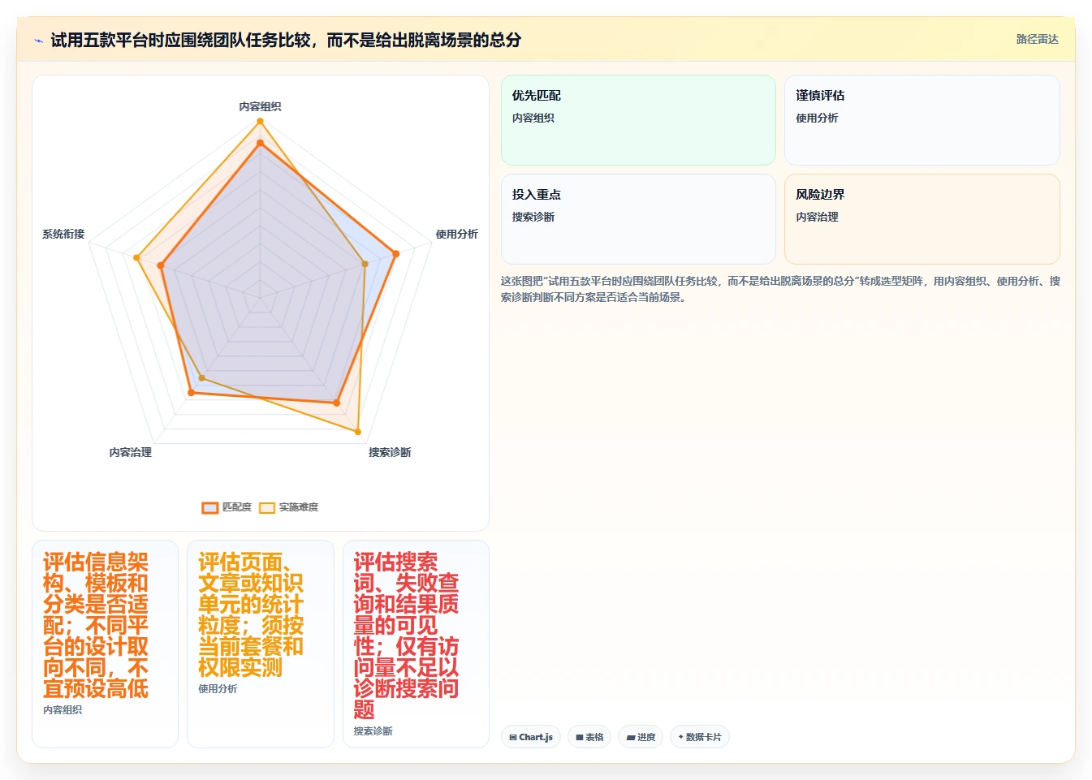Click the 系统衔接 axis label on the radar

click(x=63, y=234)
